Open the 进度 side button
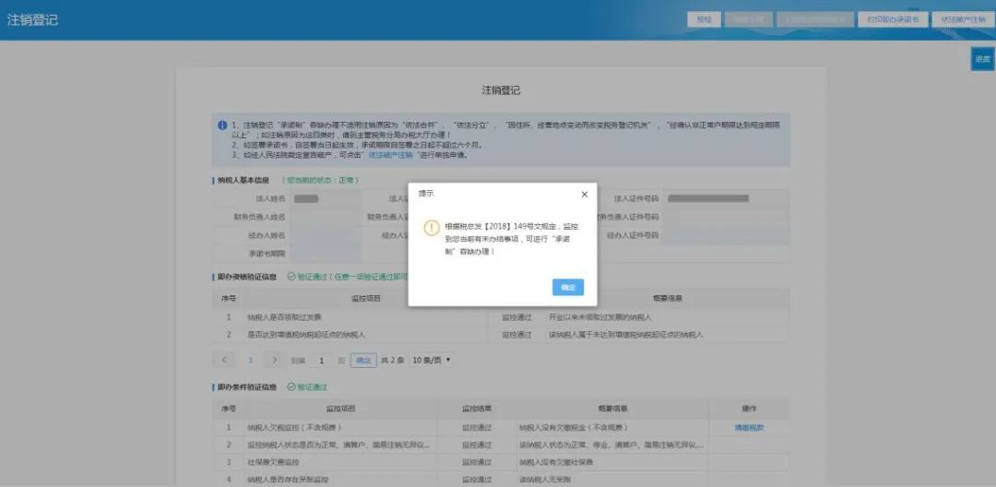The width and height of the screenshot is (996, 487). (x=982, y=58)
